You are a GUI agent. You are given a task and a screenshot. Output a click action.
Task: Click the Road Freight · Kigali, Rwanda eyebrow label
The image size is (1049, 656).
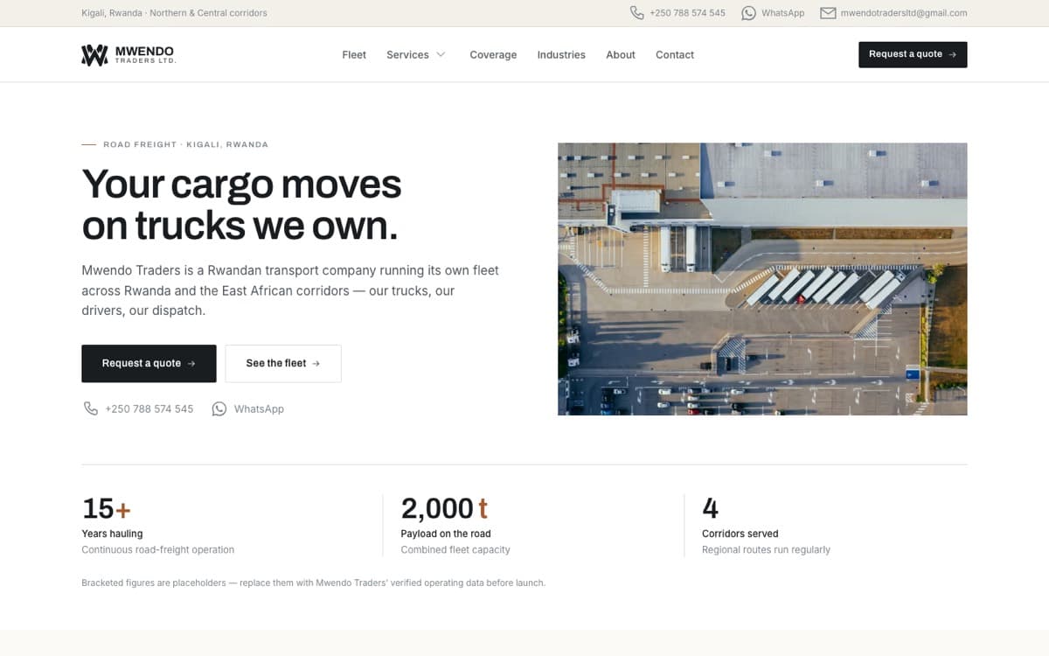click(185, 144)
